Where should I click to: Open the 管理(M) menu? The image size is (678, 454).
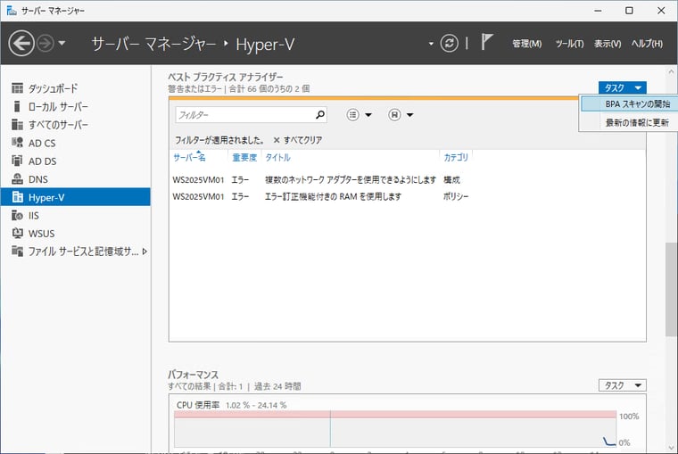[x=526, y=44]
